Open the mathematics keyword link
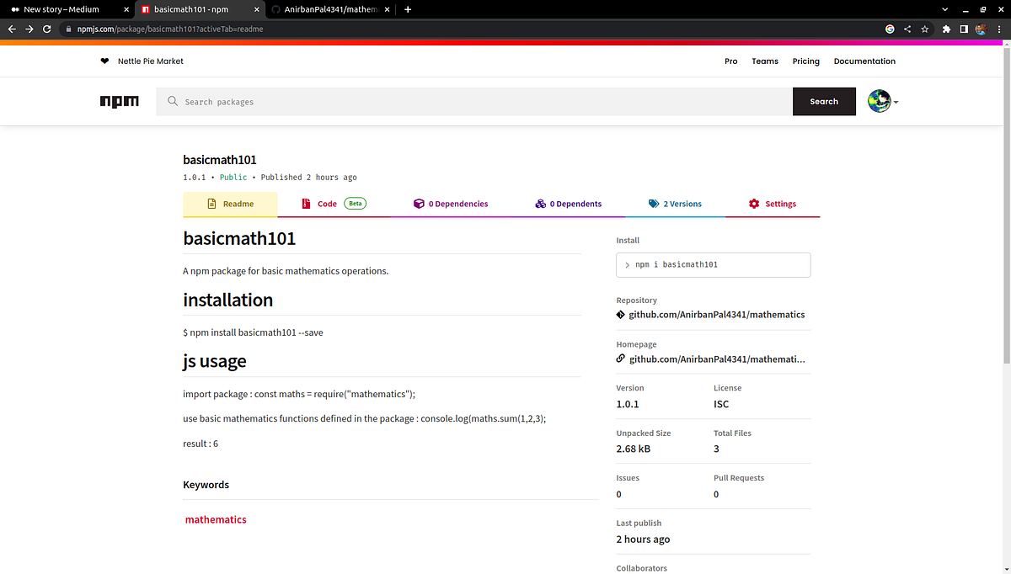Viewport: 1011px width, 574px height. click(x=215, y=519)
